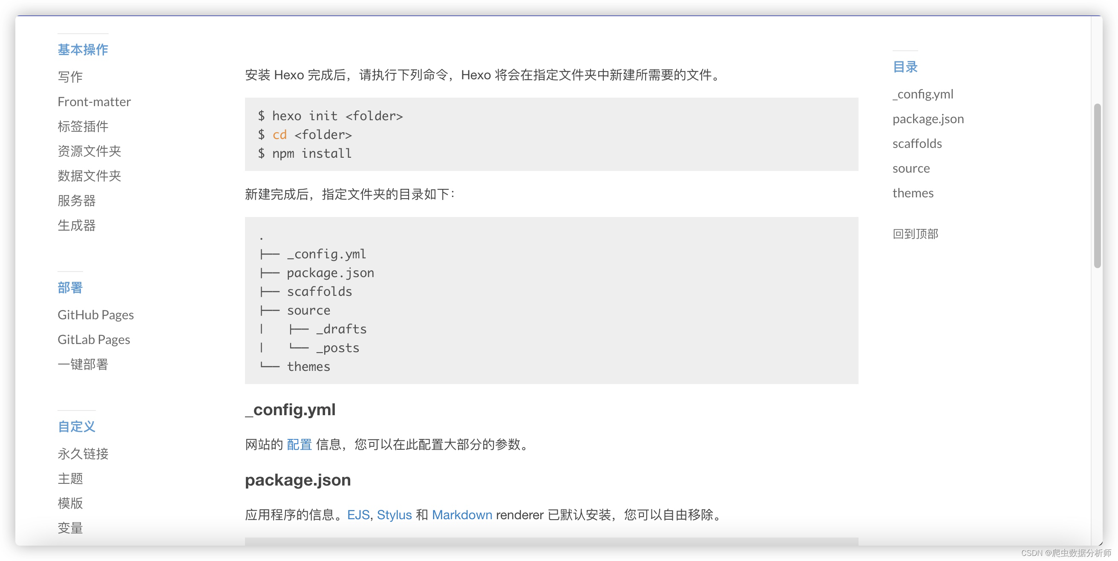Image resolution: width=1118 pixels, height=561 pixels.
Task: Open 永久链接 in the sidebar
Action: pyautogui.click(x=83, y=454)
